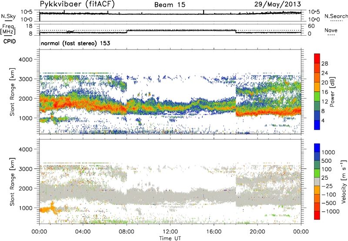The height and width of the screenshot is (241, 348).
Task: Click the 'Slant Range [km]' label of the power panel
Action: [x=12, y=92]
